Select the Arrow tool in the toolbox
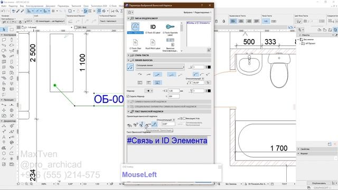338x190 pixels. click(4, 30)
